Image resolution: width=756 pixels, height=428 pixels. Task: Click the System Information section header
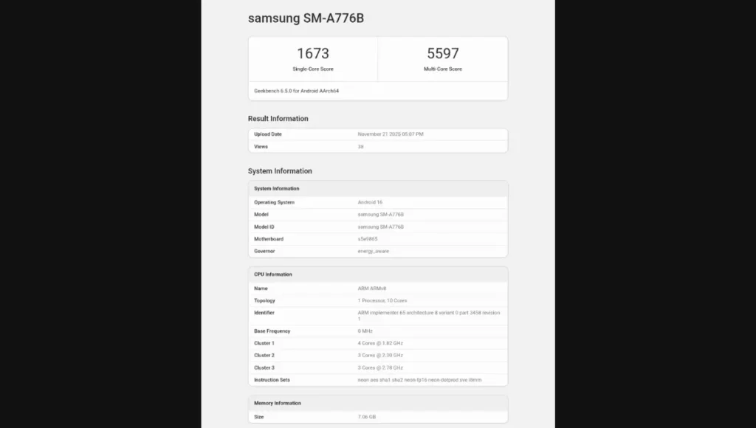[x=281, y=170]
